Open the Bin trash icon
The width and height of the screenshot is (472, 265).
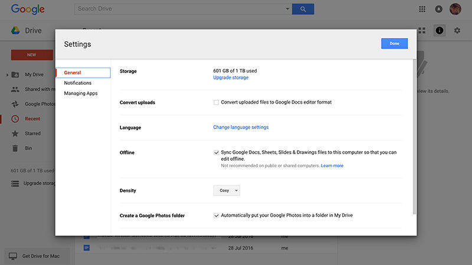click(15, 148)
